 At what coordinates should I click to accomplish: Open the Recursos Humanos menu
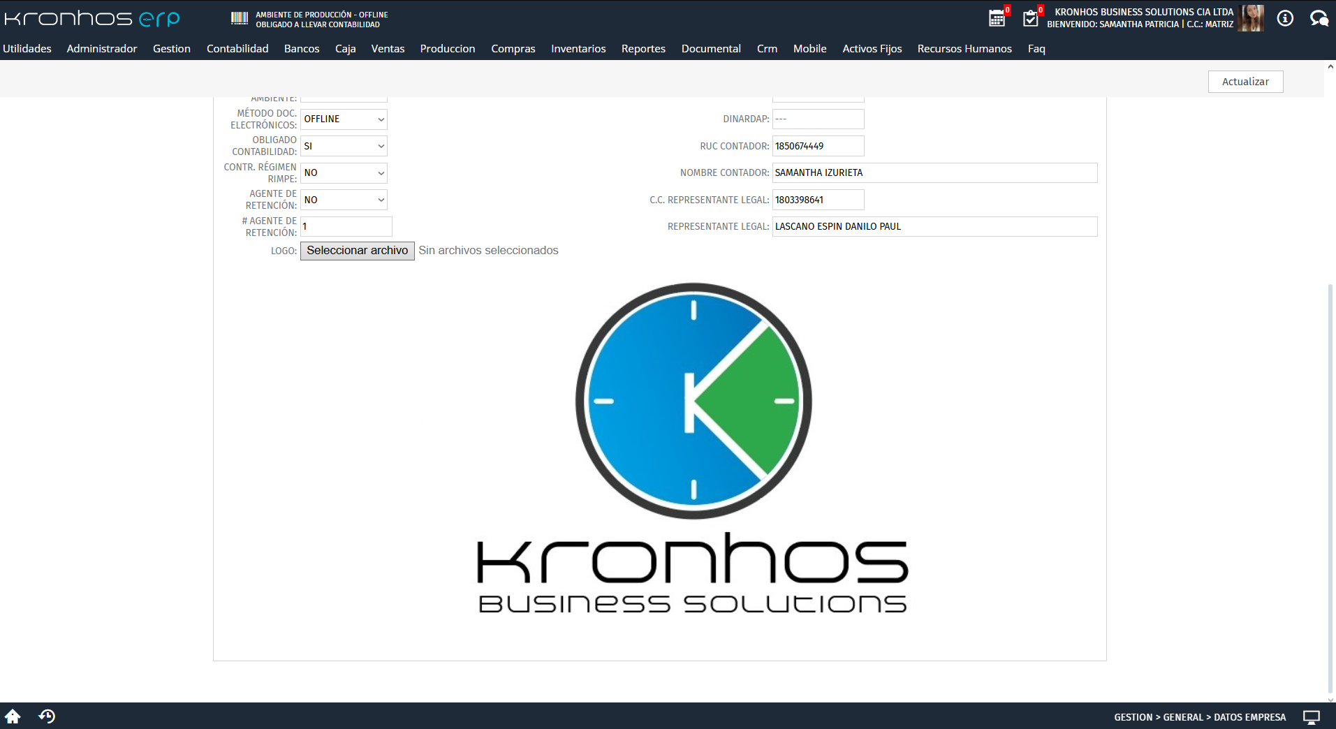964,49
